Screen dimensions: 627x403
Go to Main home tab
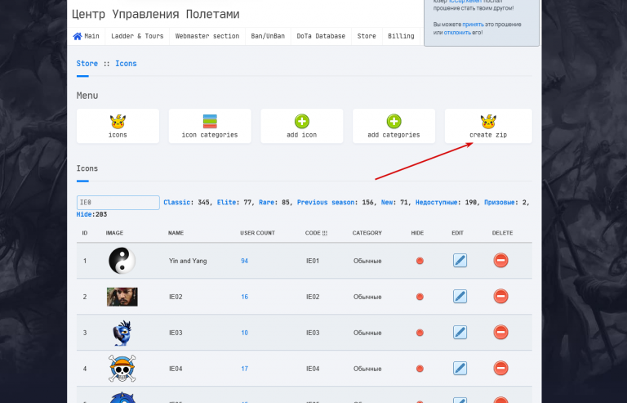[x=87, y=36]
